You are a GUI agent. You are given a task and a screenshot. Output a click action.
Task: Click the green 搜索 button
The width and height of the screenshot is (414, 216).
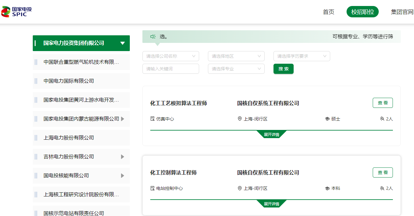tap(284, 69)
